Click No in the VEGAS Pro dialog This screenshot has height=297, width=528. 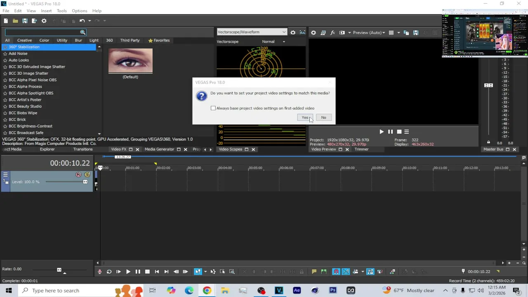click(323, 118)
